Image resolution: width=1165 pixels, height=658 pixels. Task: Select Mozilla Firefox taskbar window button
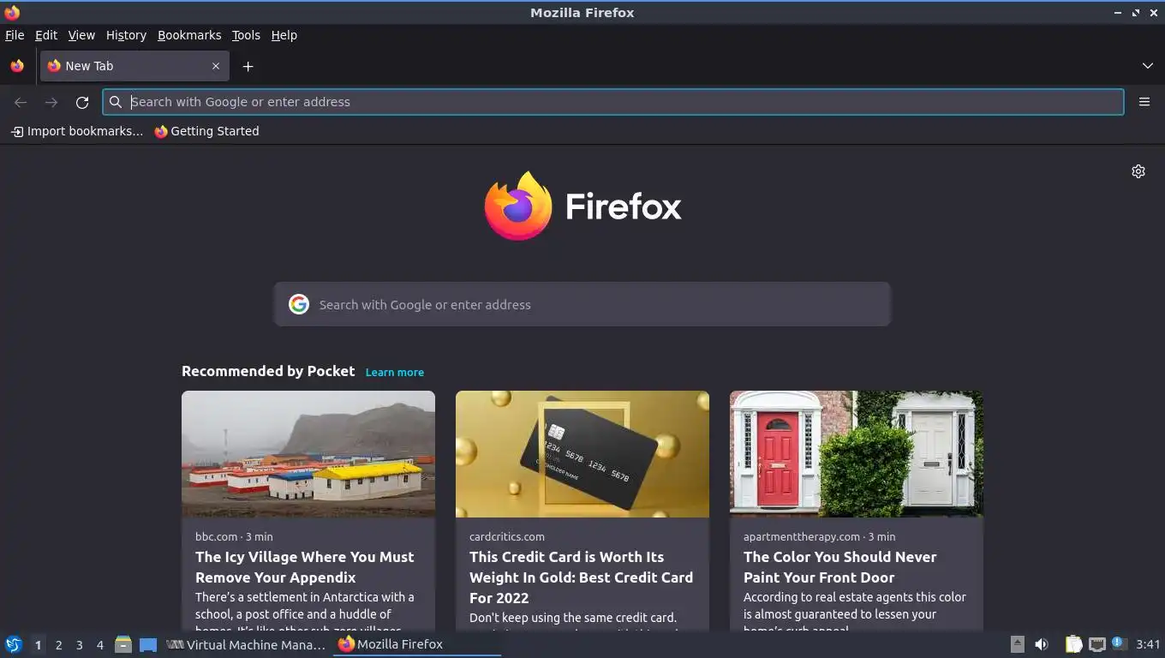point(417,644)
